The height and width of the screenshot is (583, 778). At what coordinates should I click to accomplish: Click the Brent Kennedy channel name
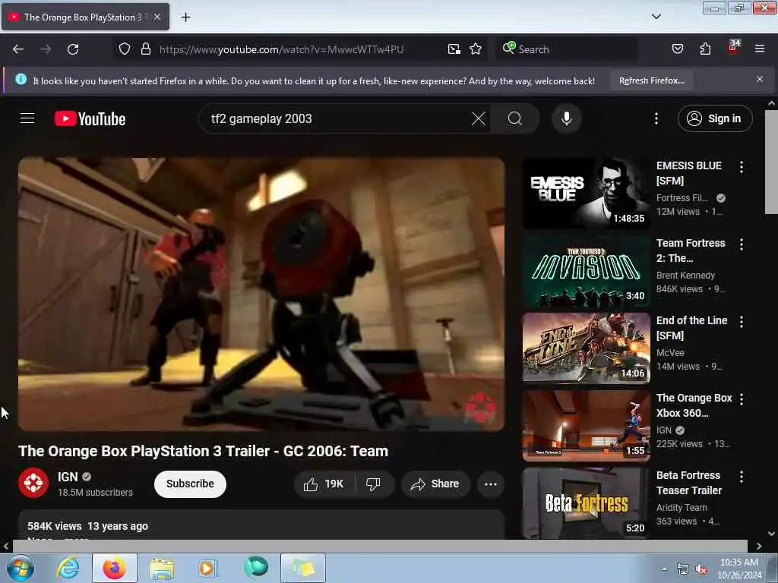point(686,275)
